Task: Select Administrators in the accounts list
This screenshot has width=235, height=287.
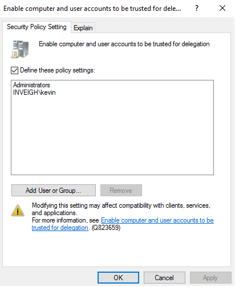Action: 31,85
